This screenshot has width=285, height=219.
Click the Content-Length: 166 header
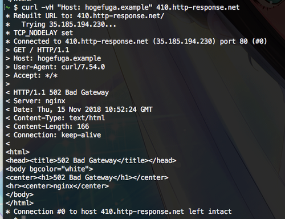pyautogui.click(x=51, y=127)
